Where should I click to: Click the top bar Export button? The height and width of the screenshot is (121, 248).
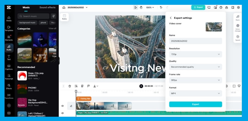pos(198,7)
